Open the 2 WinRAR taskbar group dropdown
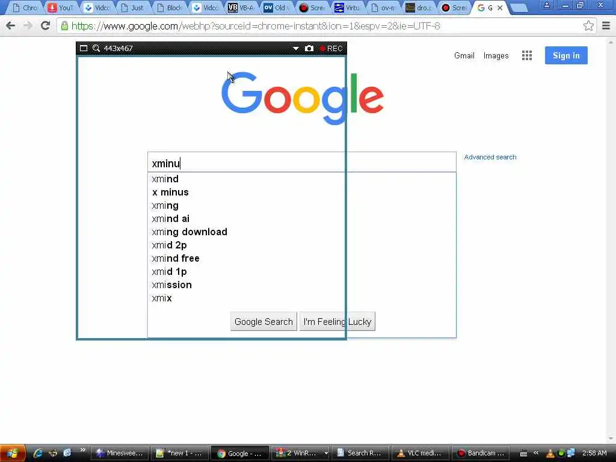This screenshot has width=616, height=462. coord(325,454)
